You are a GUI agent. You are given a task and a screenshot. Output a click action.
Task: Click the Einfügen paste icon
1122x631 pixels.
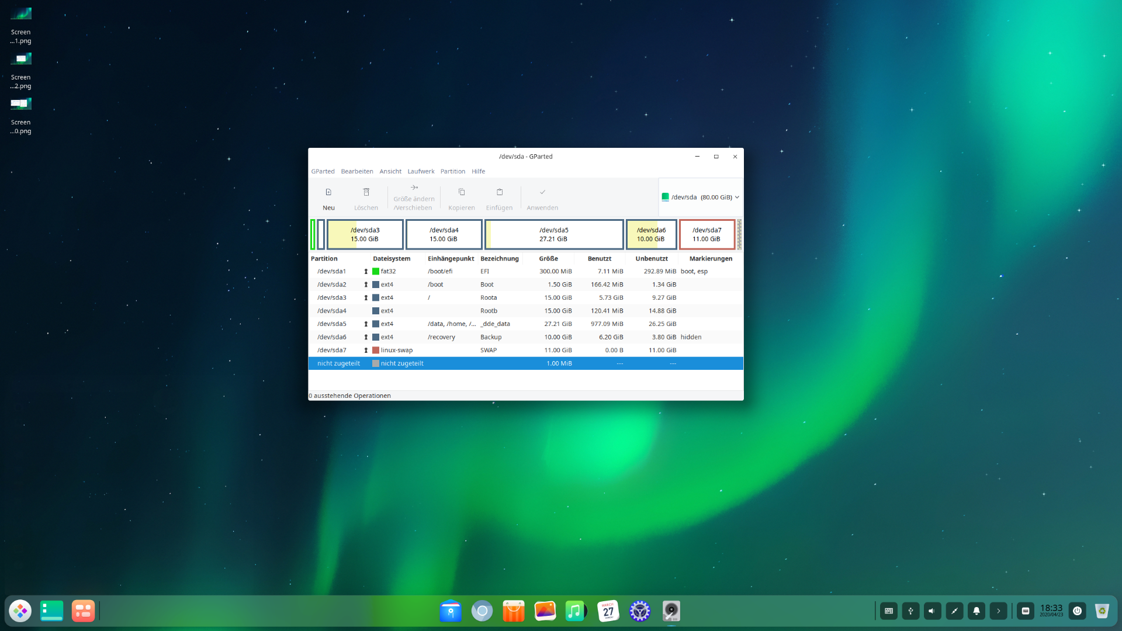pyautogui.click(x=499, y=192)
